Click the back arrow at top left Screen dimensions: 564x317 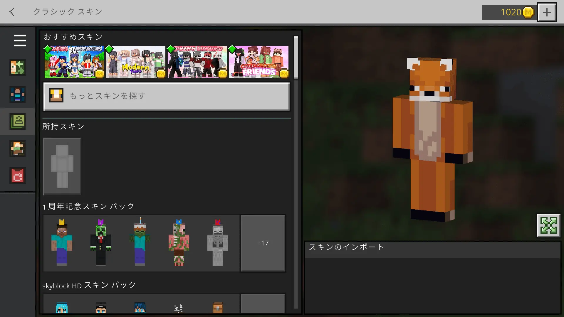click(12, 12)
